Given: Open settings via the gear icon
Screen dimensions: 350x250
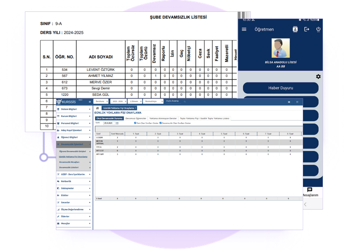Looking at the screenshot, I should click(318, 76).
